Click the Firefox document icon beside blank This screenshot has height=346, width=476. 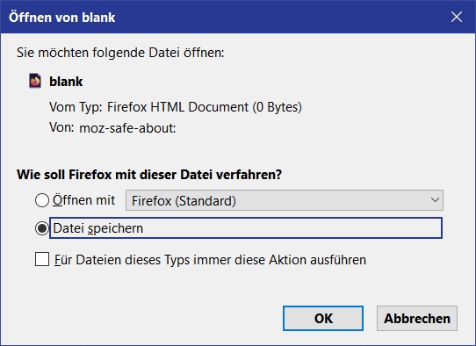(x=35, y=81)
